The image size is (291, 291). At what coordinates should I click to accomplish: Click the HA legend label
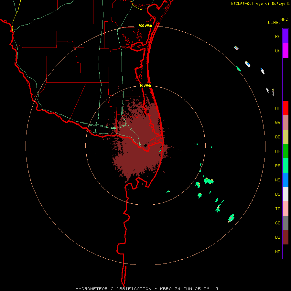[277, 108]
